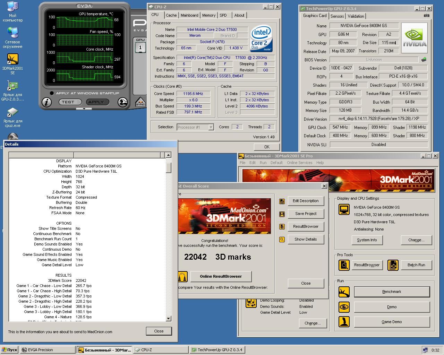Switch to the SPD tab in CPU-Z
This screenshot has height=355, width=444.
coord(223,15)
